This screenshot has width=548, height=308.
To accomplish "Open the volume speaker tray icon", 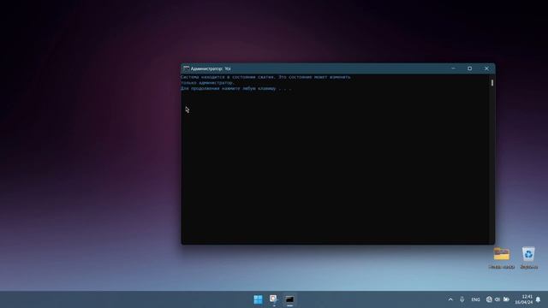I will (x=497, y=299).
